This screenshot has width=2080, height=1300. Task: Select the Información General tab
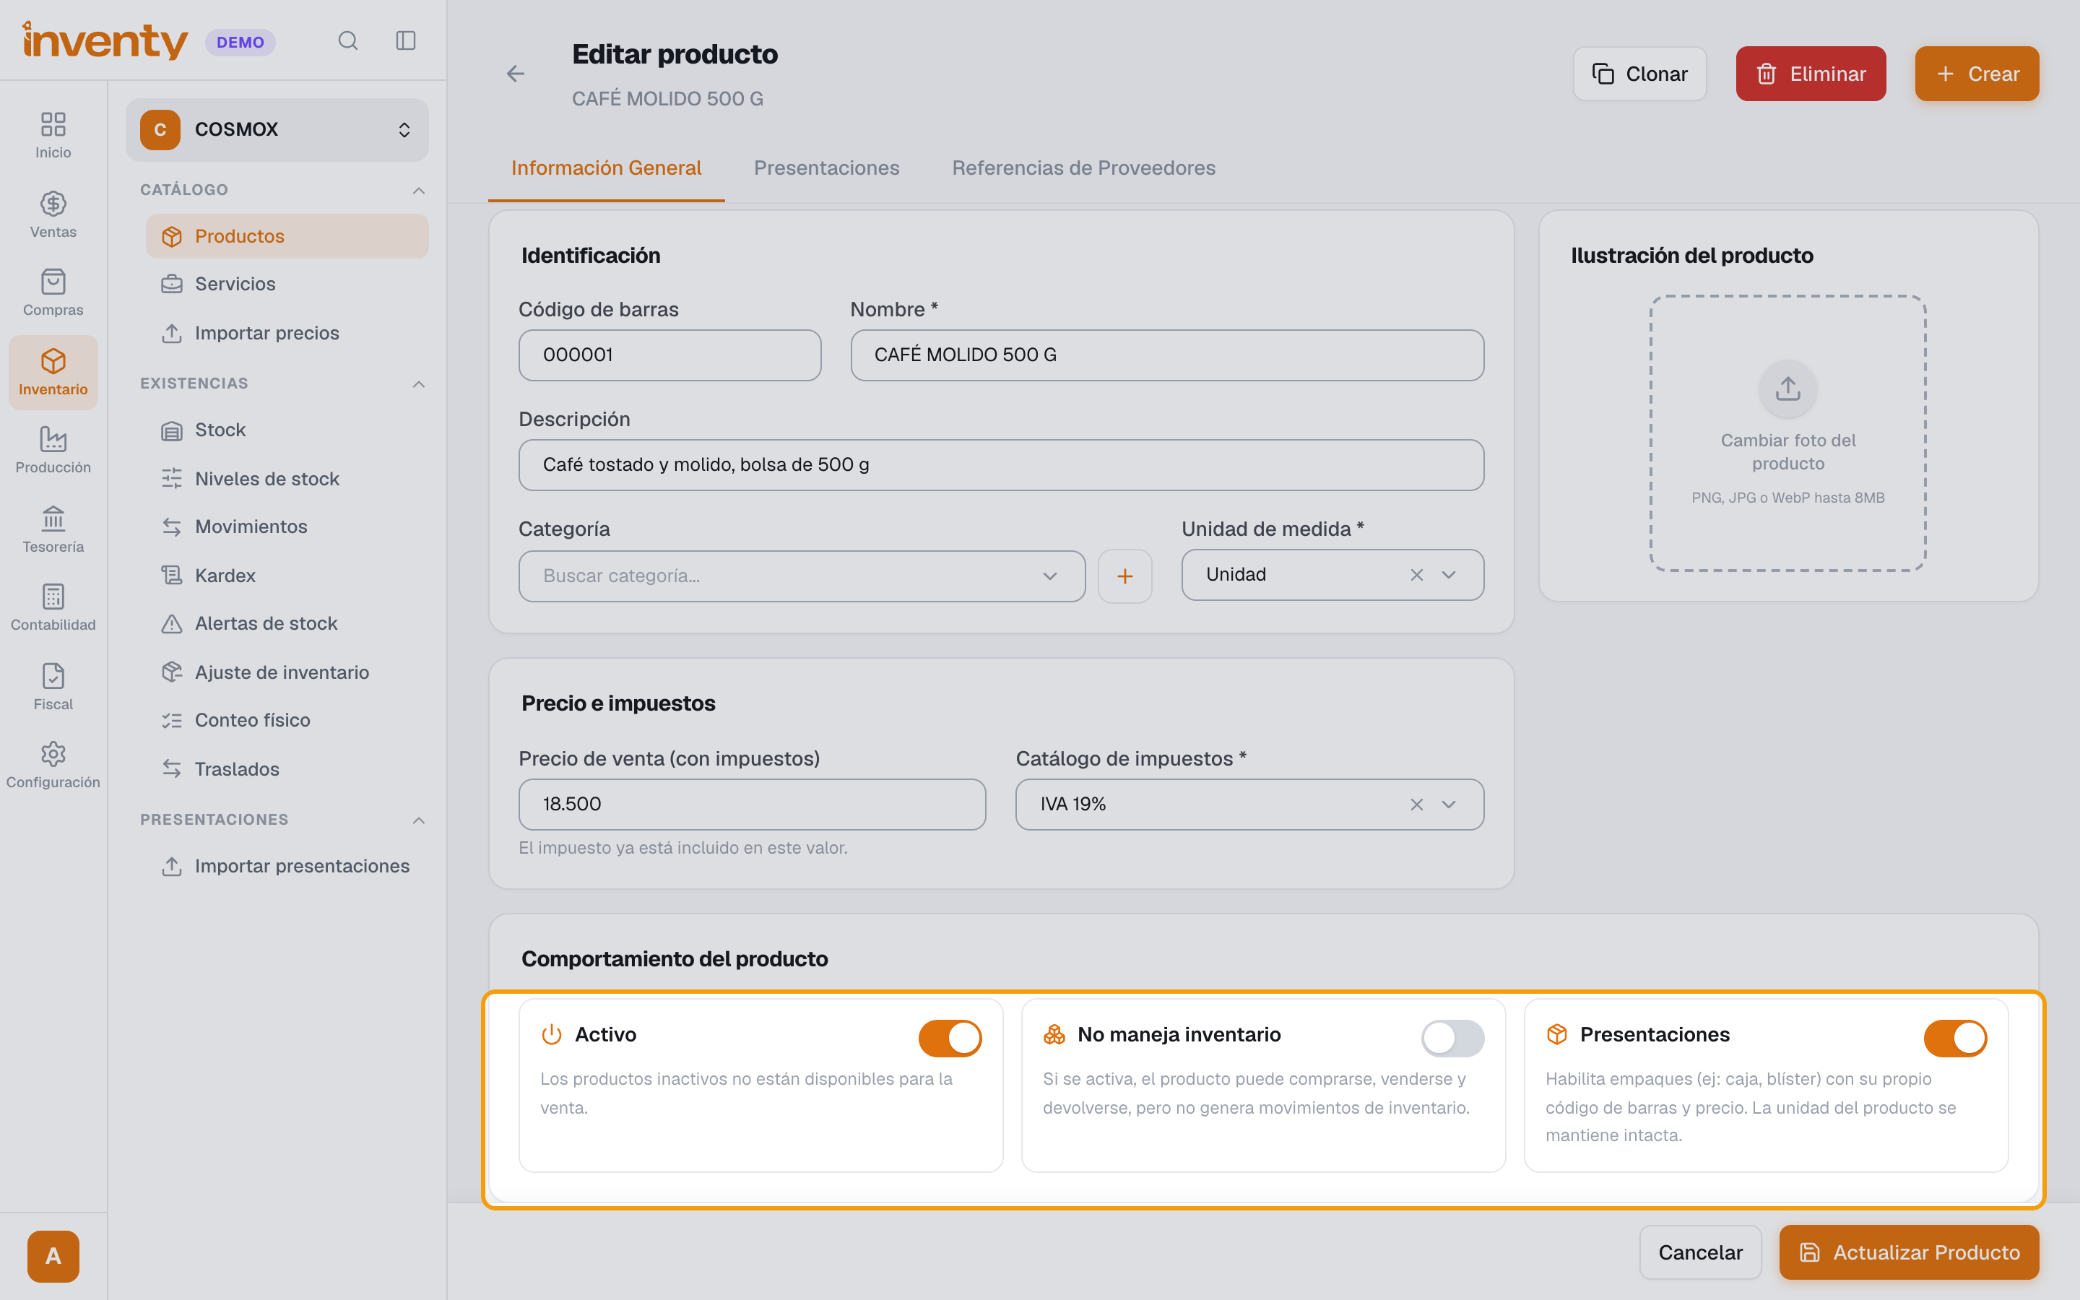(606, 168)
